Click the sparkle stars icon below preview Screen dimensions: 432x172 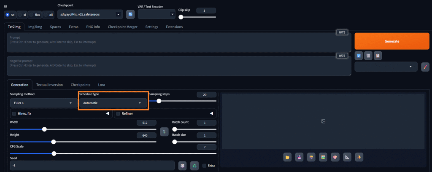[x=359, y=157]
